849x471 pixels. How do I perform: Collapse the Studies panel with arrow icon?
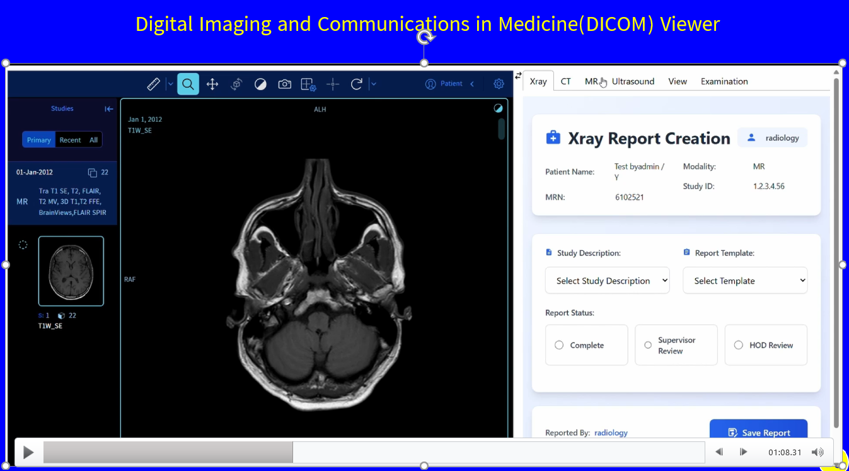point(109,109)
